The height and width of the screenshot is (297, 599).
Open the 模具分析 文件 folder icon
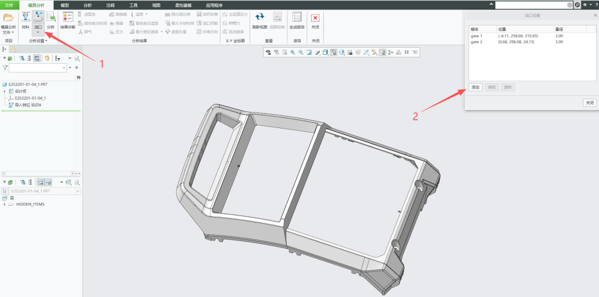pos(8,18)
